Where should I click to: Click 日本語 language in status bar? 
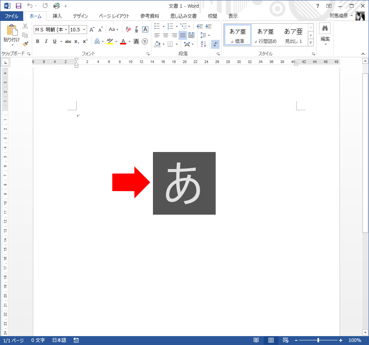click(59, 340)
